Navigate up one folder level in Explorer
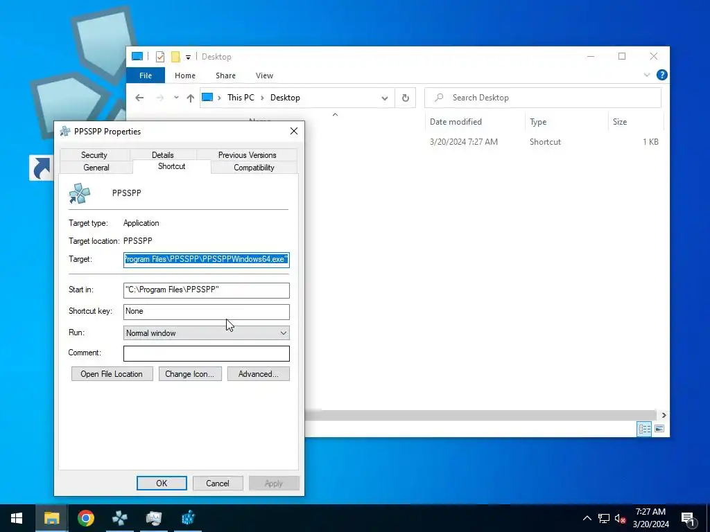710x532 pixels. tap(191, 98)
